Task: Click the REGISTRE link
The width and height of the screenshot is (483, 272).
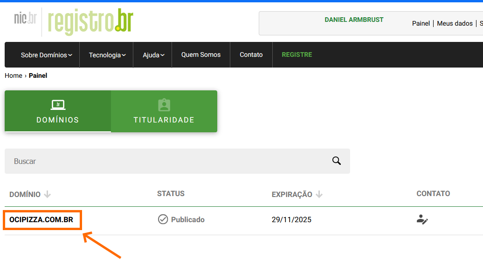Action: click(x=297, y=54)
